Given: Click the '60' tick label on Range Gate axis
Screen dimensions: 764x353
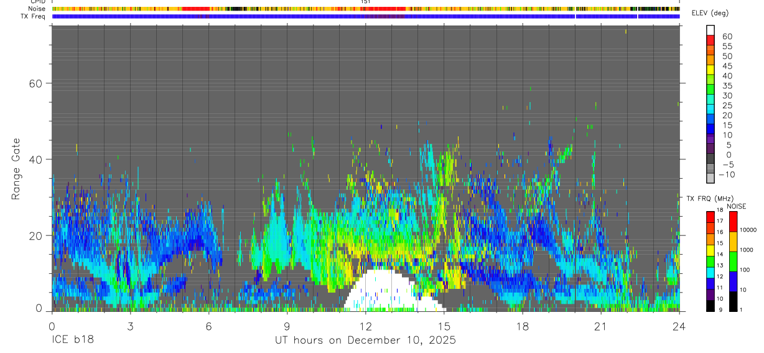Looking at the screenshot, I should pos(35,83).
